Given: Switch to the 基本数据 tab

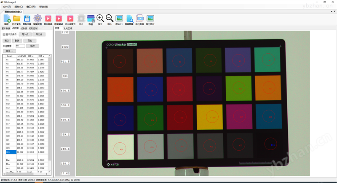Looking at the screenshot, I should click(x=6, y=28).
